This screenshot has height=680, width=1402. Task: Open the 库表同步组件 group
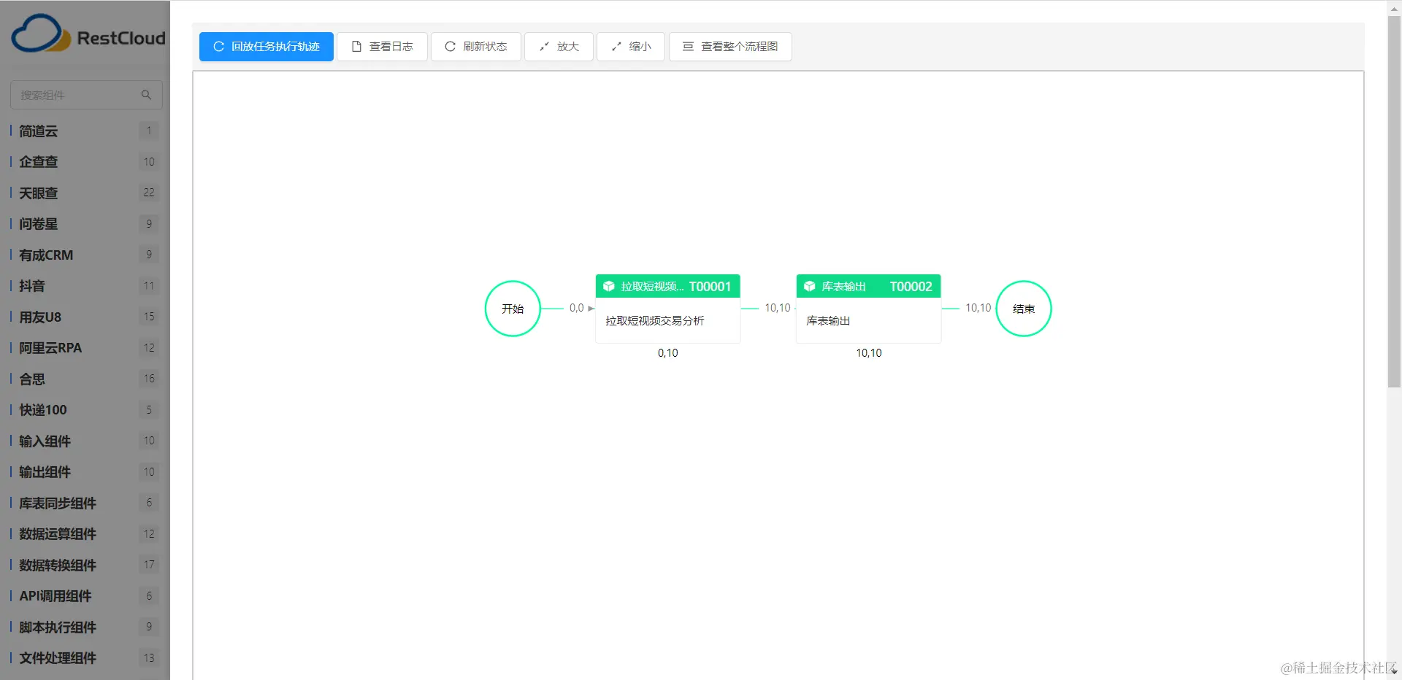[85, 503]
